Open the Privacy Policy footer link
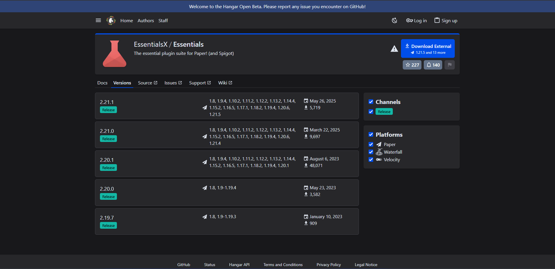This screenshot has width=555, height=269. [x=328, y=265]
